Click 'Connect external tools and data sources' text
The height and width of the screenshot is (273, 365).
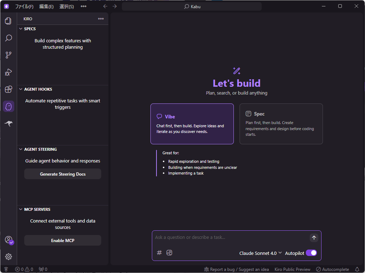click(63, 224)
